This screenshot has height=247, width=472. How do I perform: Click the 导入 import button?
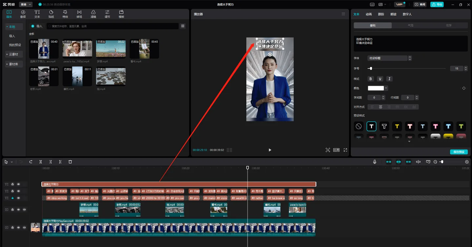click(37, 26)
